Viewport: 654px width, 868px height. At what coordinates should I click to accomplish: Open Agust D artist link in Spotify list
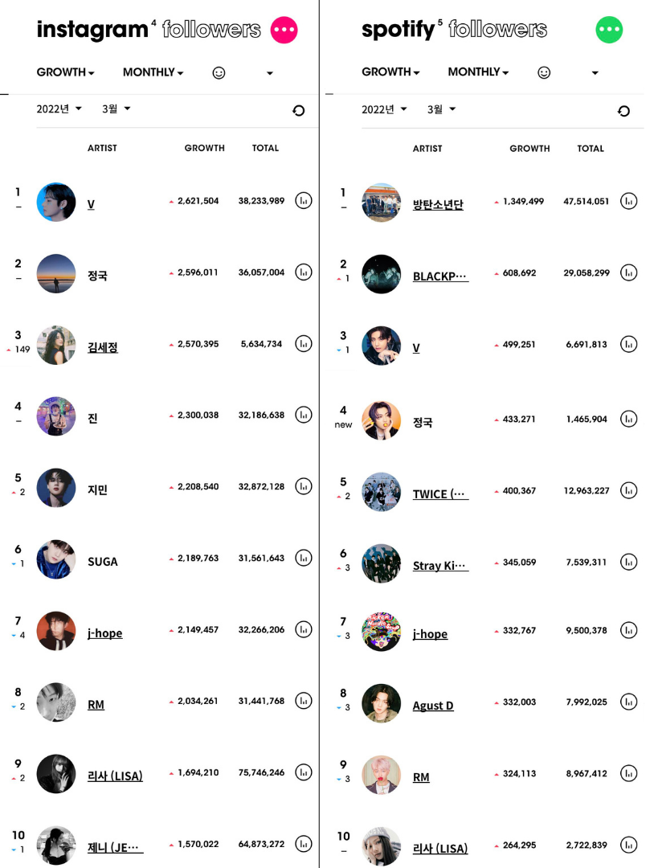(x=433, y=706)
